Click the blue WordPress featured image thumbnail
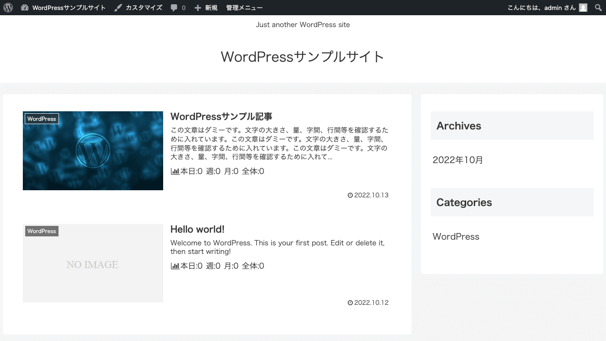The height and width of the screenshot is (341, 606). pyautogui.click(x=93, y=151)
